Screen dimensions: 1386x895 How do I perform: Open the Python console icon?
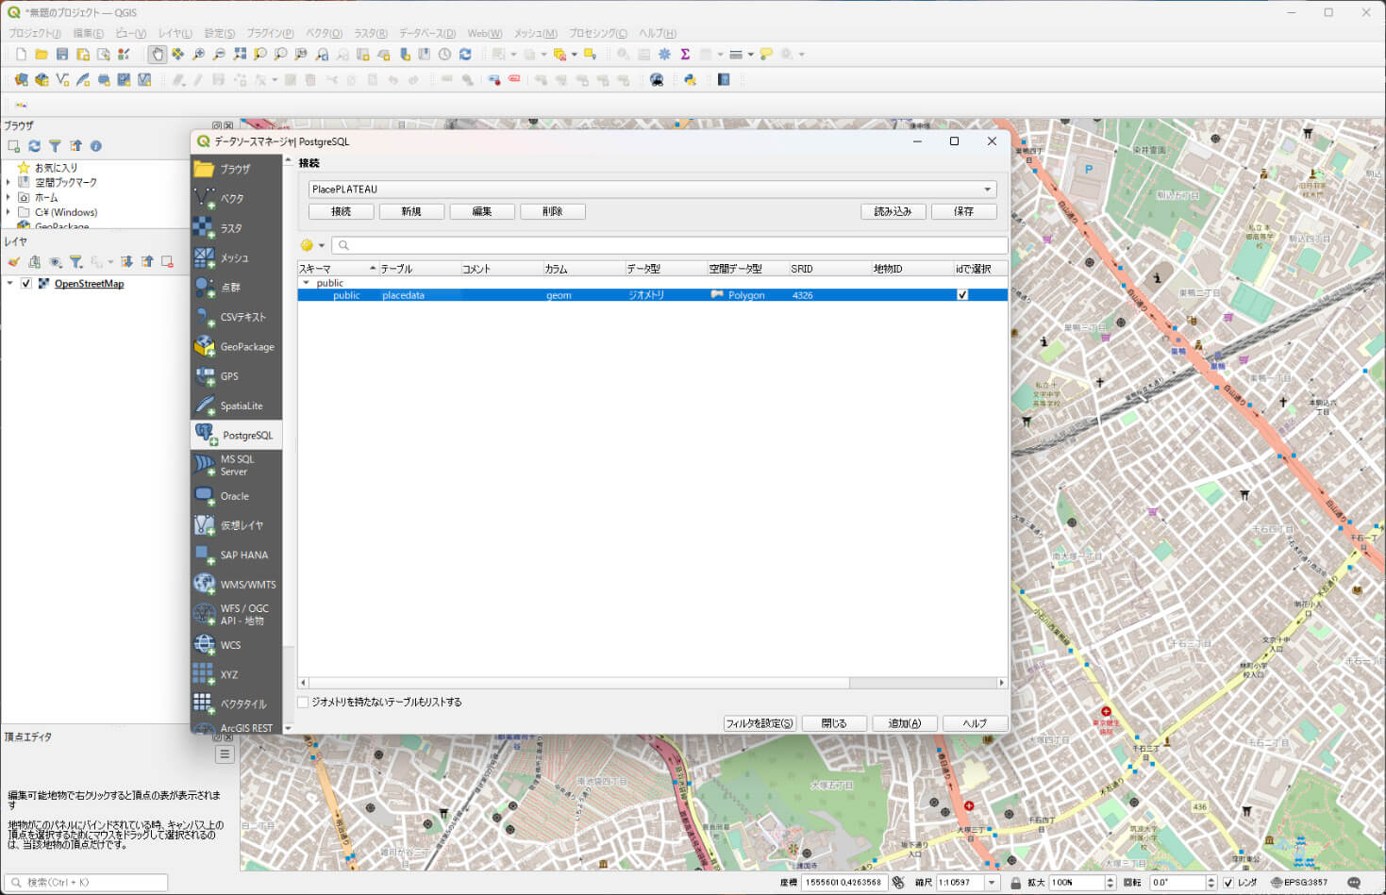coord(690,80)
